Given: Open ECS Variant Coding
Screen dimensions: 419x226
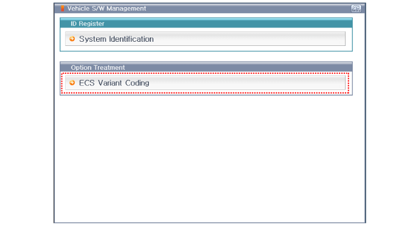Looking at the screenshot, I should (x=205, y=83).
